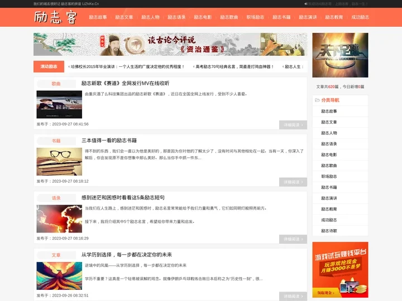This screenshot has width=402, height=301.
Task: Click the 歌曲 category tag
Action: tap(56, 84)
